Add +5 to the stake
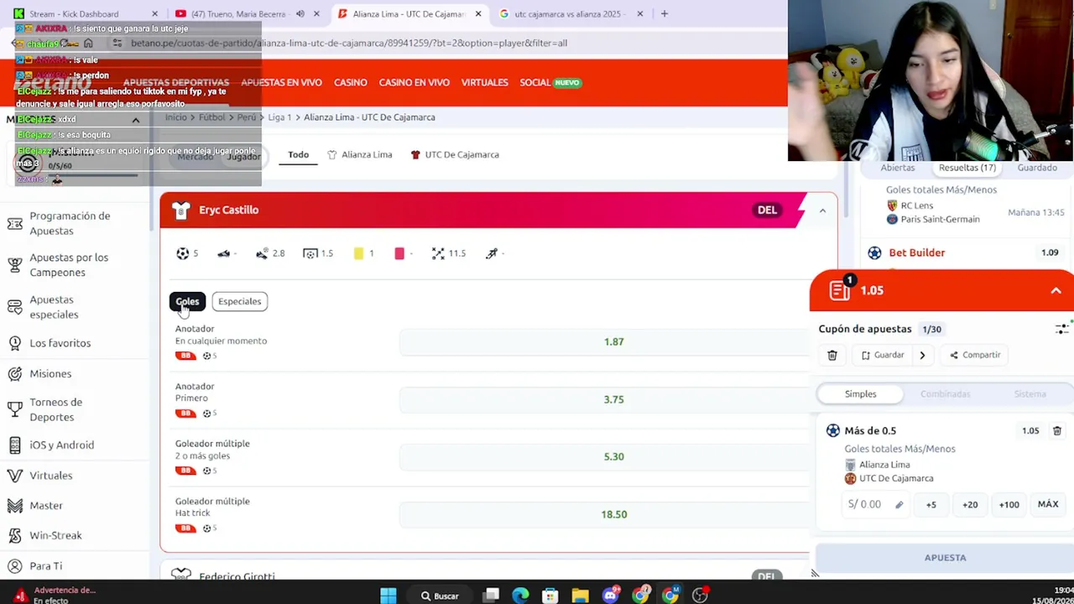The width and height of the screenshot is (1074, 604). 931,505
